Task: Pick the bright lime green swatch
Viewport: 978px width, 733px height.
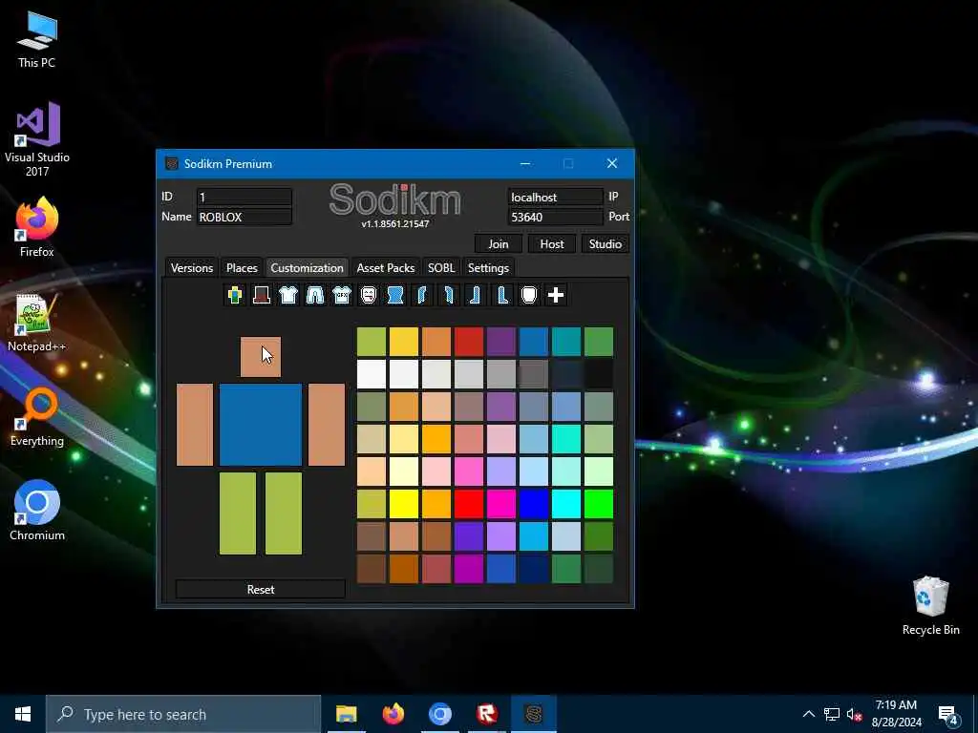Action: 599,504
